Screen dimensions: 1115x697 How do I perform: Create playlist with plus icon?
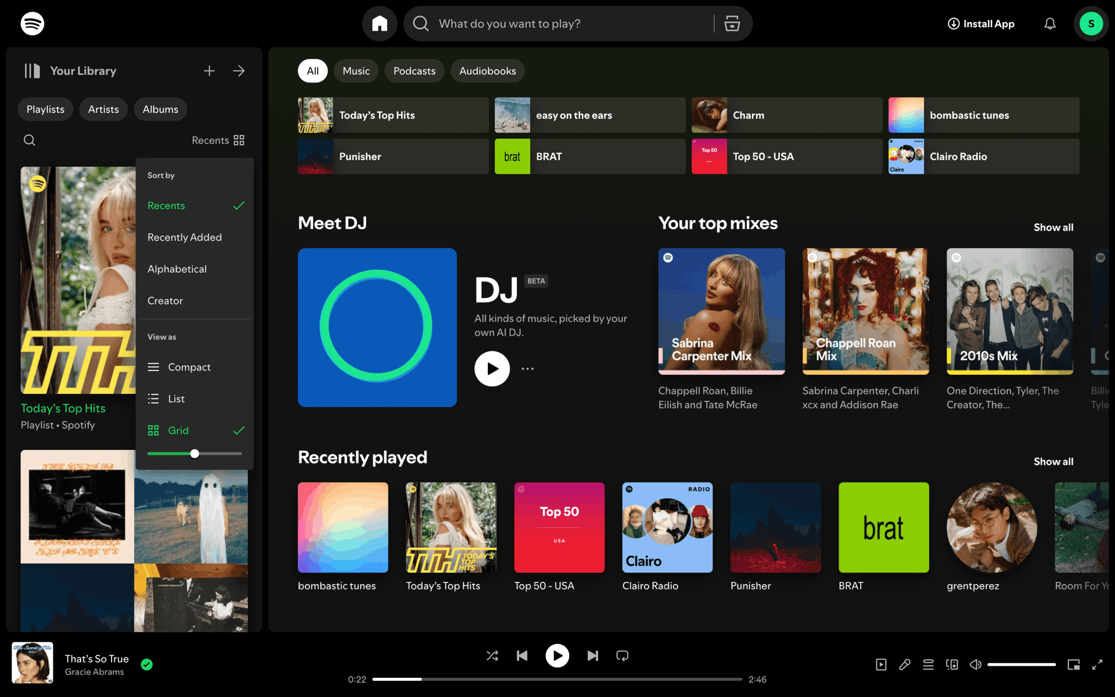tap(210, 71)
